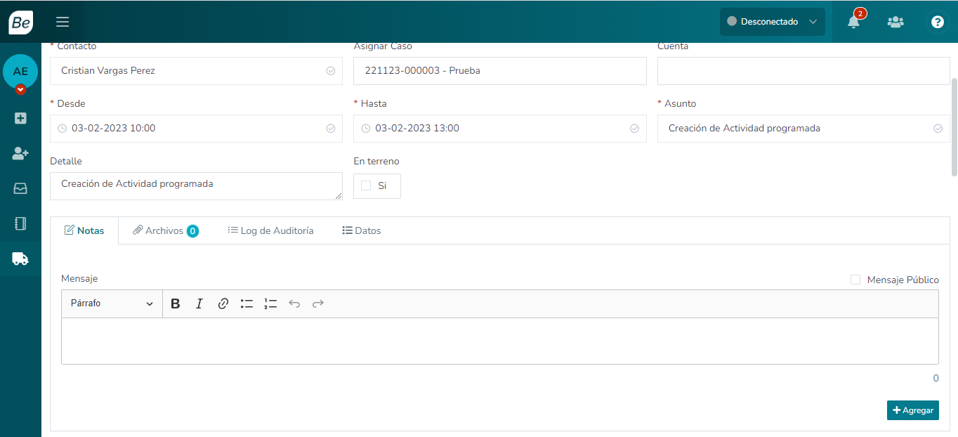This screenshot has height=437, width=958.
Task: Switch to the Notas tab
Action: point(84,230)
